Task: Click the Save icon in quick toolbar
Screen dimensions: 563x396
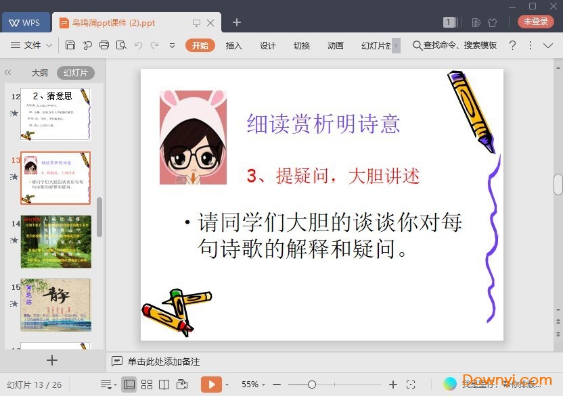Action: click(x=70, y=45)
